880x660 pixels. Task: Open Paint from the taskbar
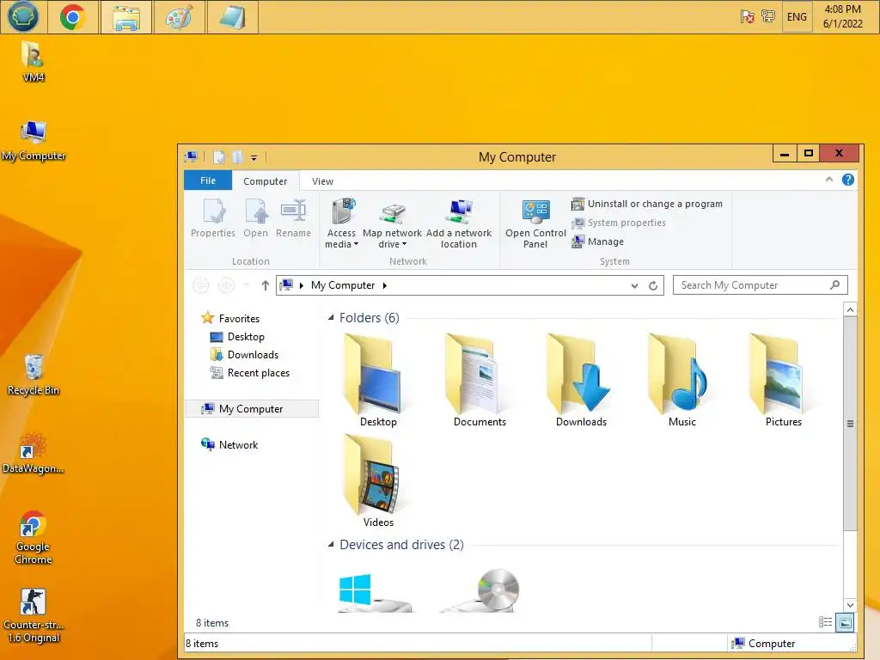tap(180, 17)
